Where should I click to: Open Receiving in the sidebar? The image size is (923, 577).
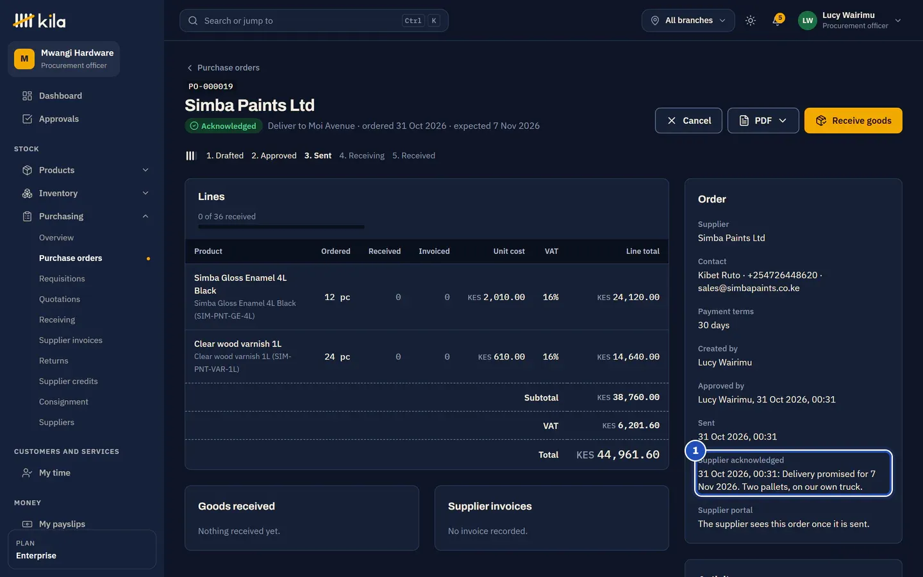pyautogui.click(x=57, y=320)
